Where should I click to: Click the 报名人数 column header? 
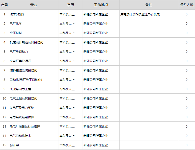[x=186, y=5]
